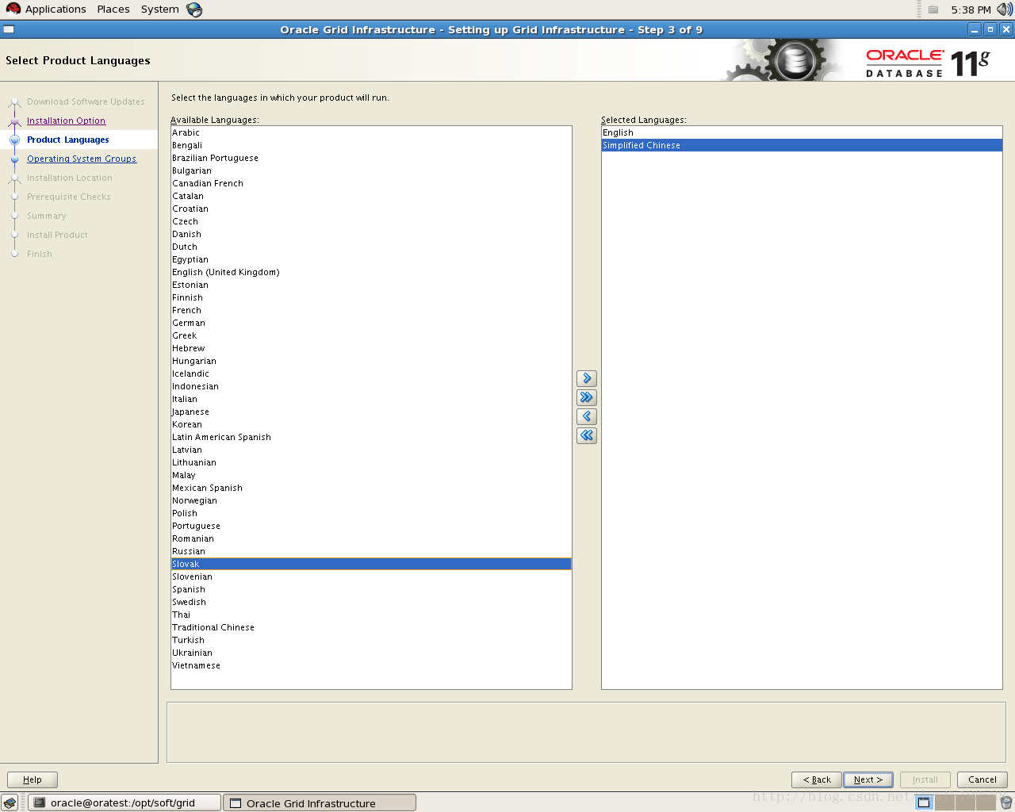Select the highlighted Slovak entry
This screenshot has width=1015, height=812.
point(371,564)
